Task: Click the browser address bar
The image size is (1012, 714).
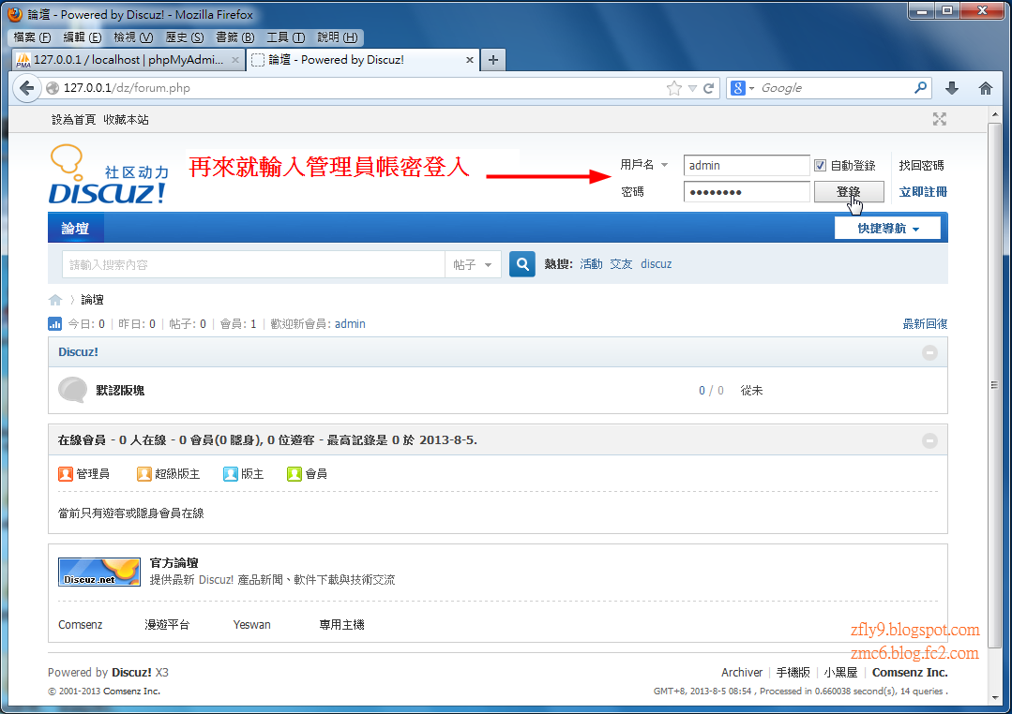Action: click(361, 88)
